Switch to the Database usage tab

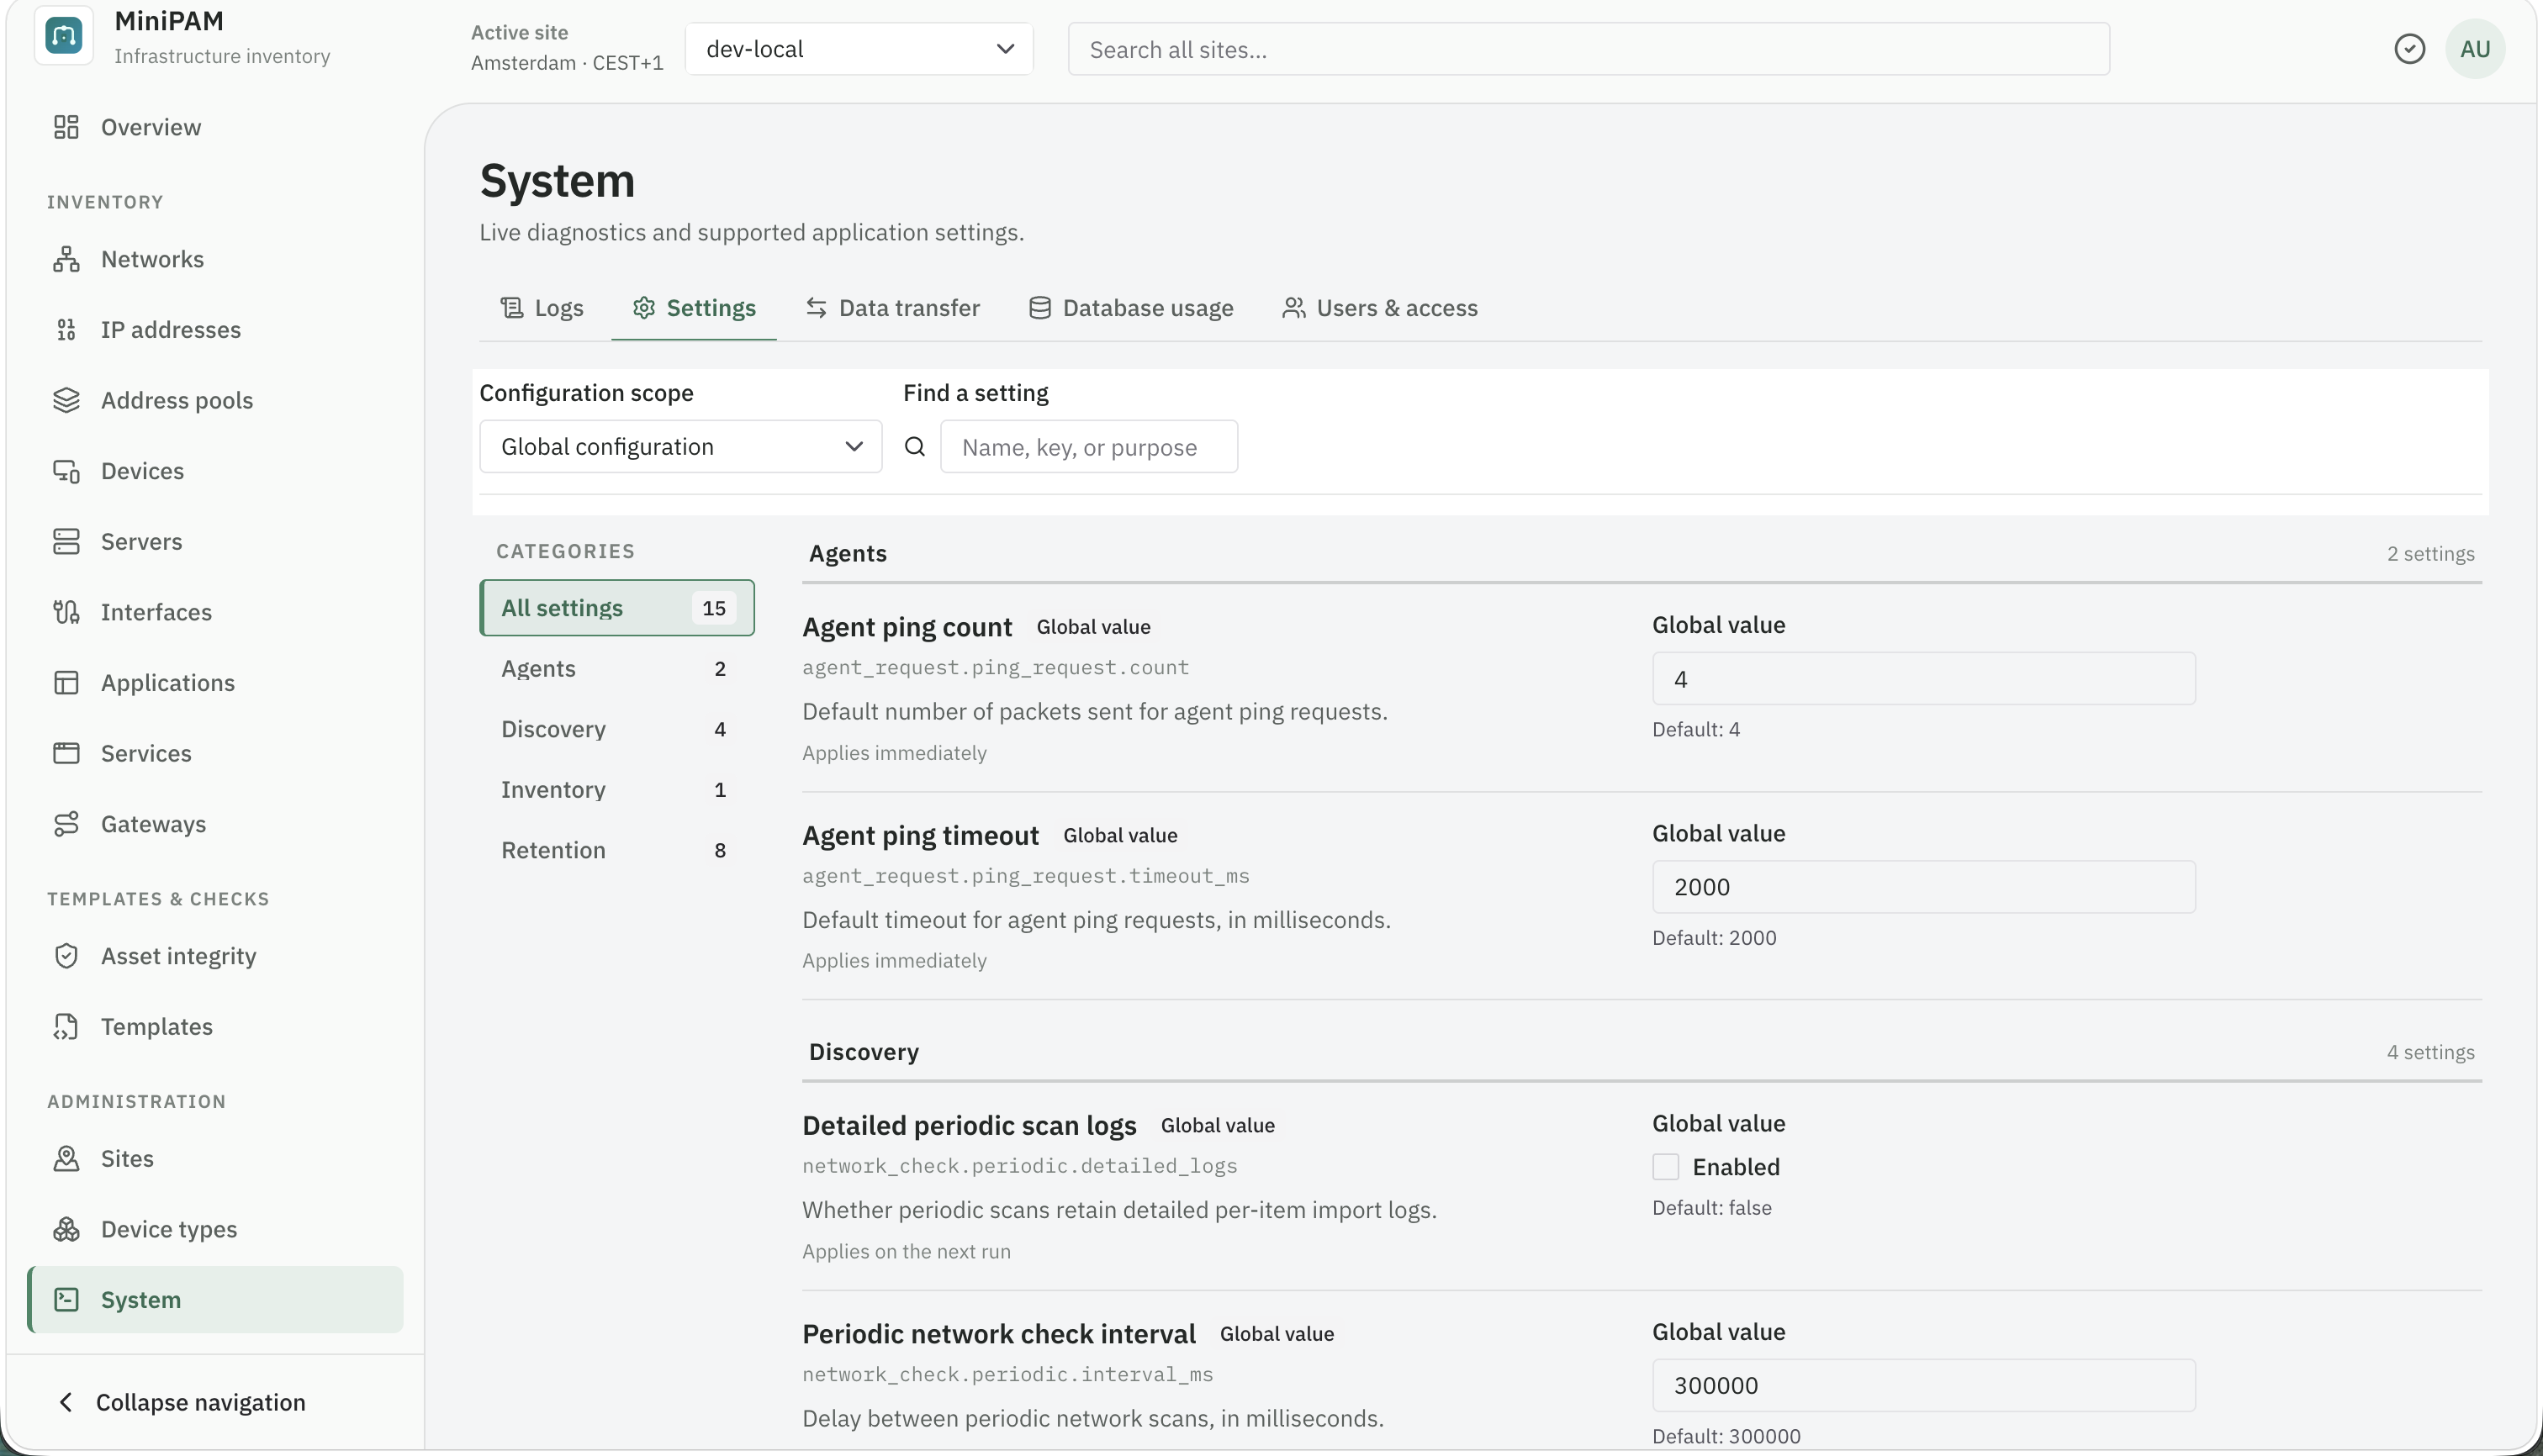tap(1131, 308)
